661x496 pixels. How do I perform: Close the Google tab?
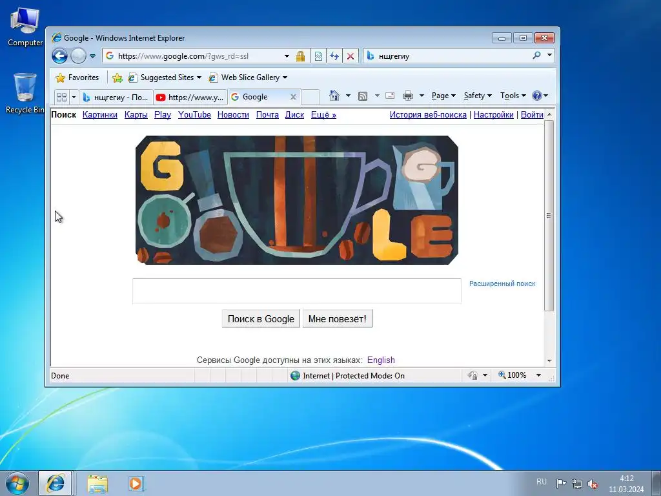[294, 97]
